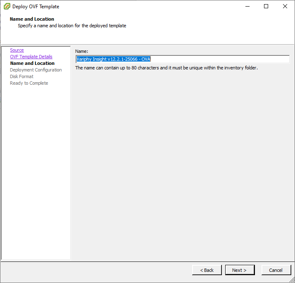Close the Deploy OVF Template window
This screenshot has width=295, height=283.
285,6
